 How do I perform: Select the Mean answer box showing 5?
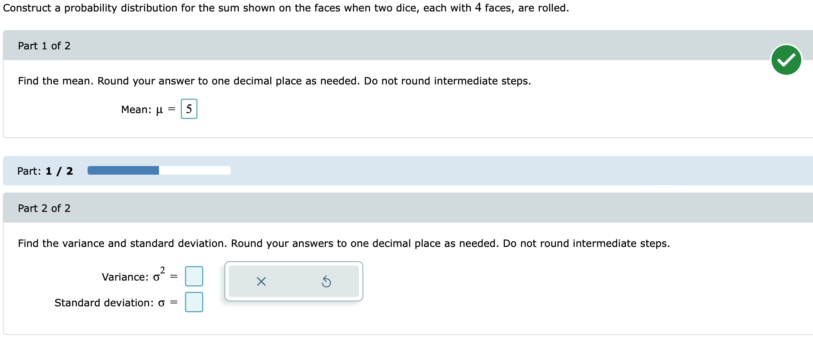[x=189, y=109]
